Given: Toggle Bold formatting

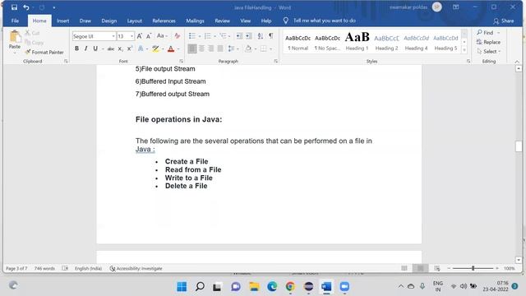Looking at the screenshot, I should pos(76,49).
